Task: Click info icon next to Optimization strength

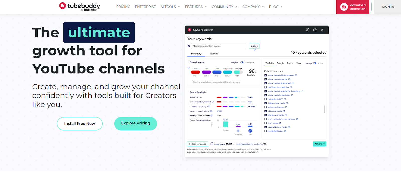Action: 209,106
